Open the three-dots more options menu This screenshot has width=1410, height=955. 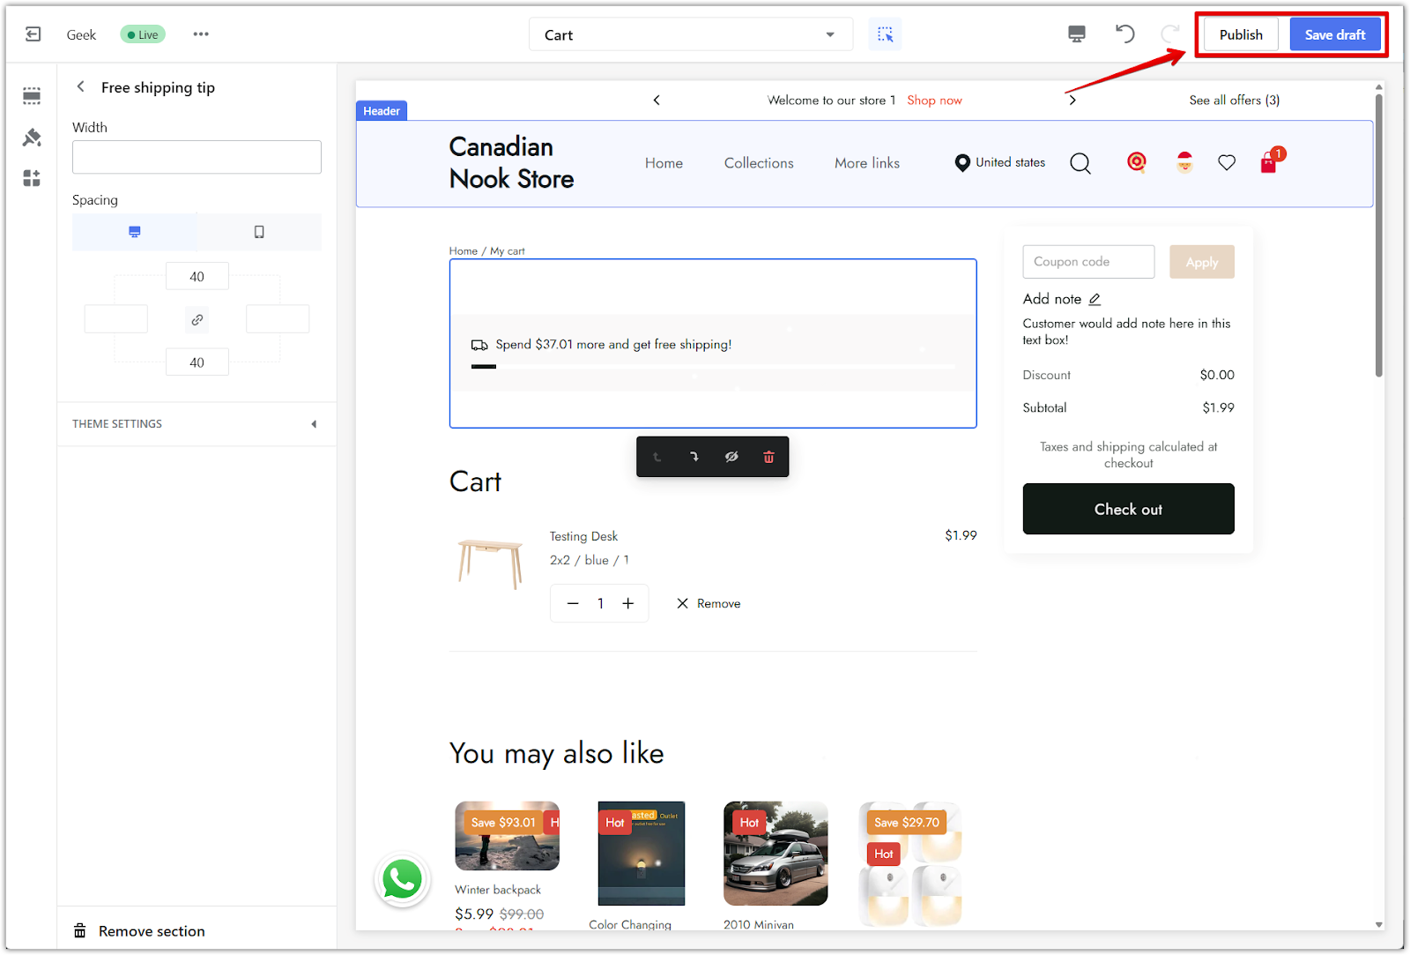[201, 34]
